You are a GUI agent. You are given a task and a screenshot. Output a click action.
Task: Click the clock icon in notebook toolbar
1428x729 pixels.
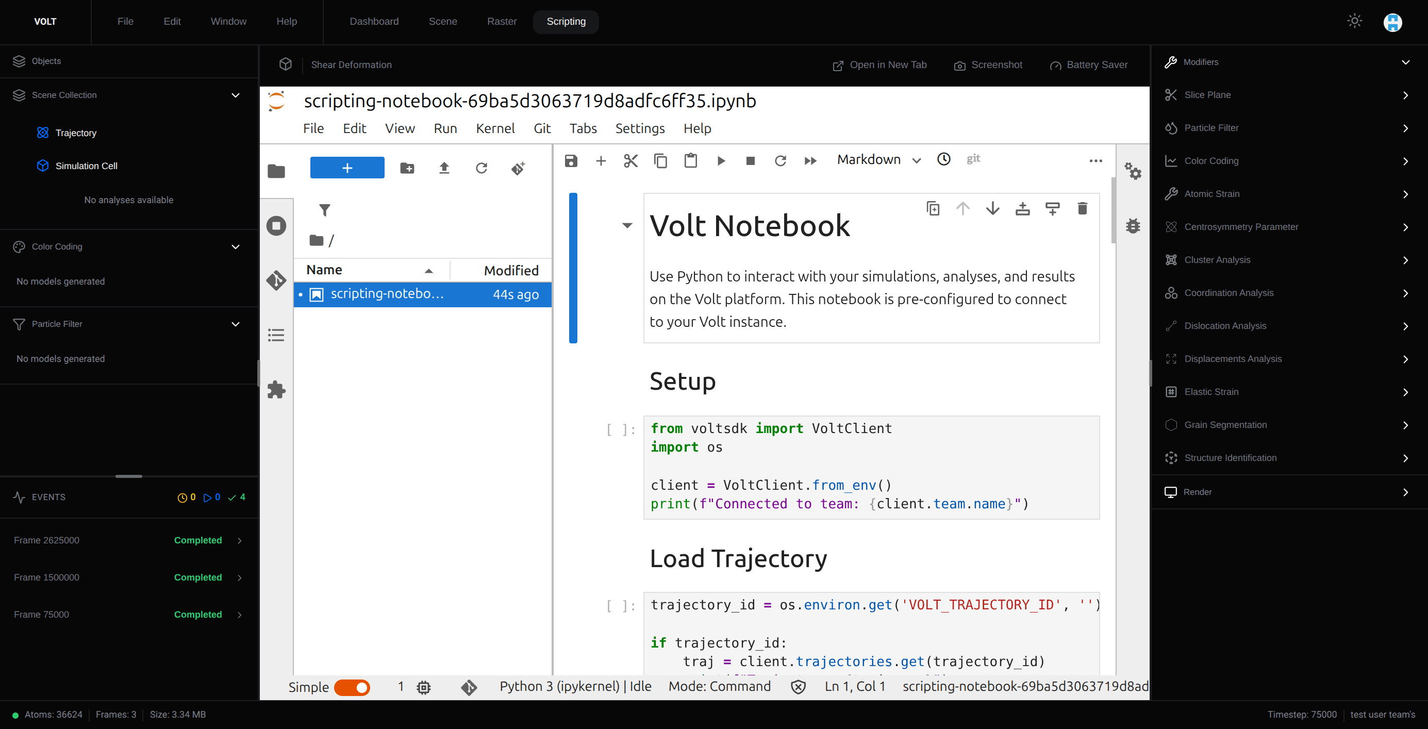[943, 159]
